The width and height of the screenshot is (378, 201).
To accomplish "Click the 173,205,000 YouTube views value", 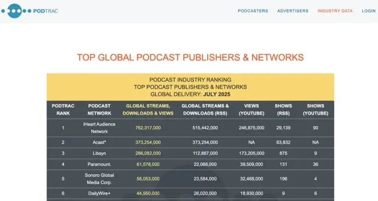I will 251,153.
